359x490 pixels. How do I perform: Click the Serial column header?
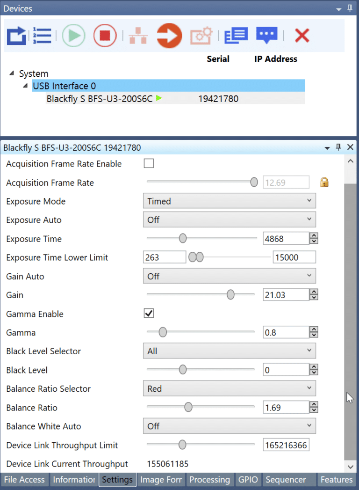coord(218,59)
